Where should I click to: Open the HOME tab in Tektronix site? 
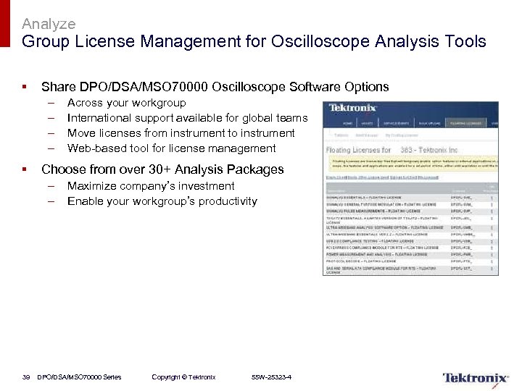[347, 123]
